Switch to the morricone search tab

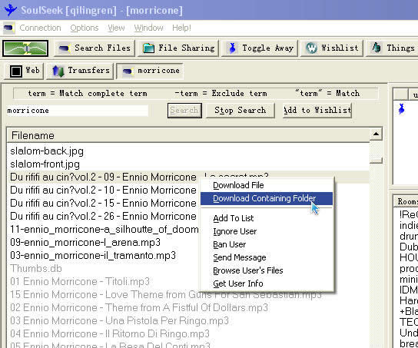pyautogui.click(x=150, y=71)
